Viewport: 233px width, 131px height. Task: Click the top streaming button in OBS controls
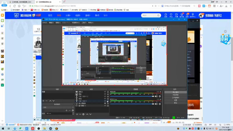coord(176,92)
